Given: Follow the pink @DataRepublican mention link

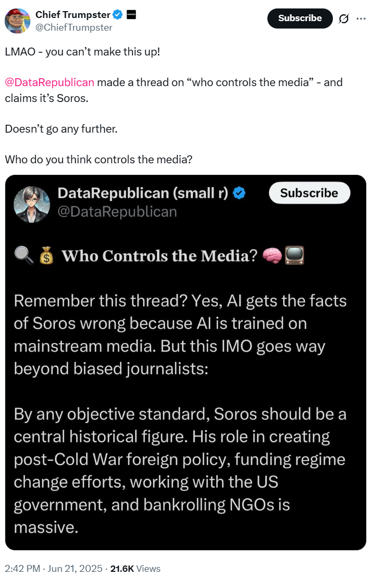Looking at the screenshot, I should pos(50,82).
